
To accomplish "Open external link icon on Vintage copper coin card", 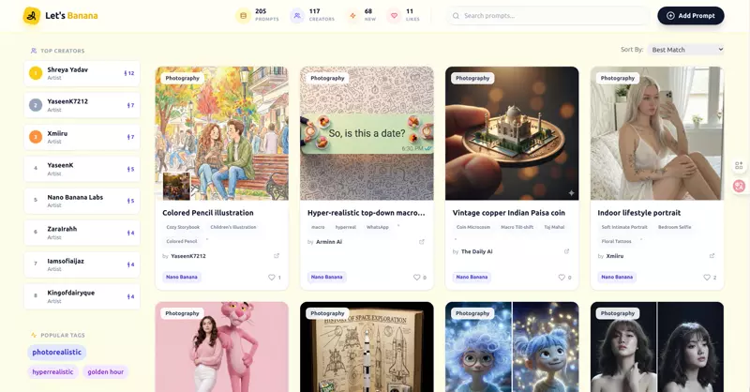I will [x=566, y=251].
